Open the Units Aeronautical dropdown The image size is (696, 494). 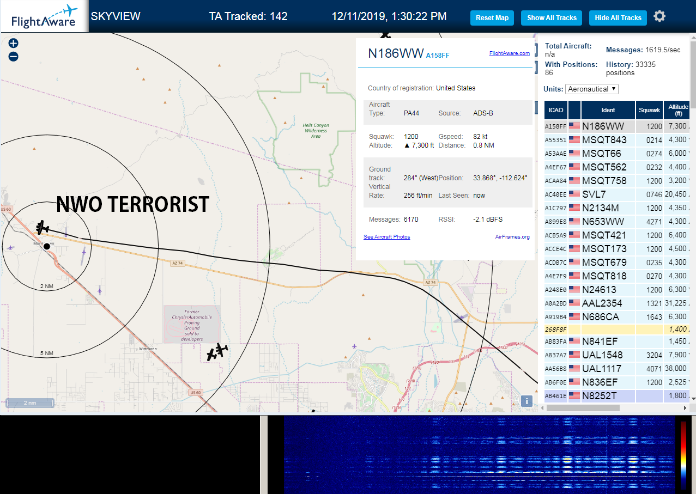coord(592,89)
